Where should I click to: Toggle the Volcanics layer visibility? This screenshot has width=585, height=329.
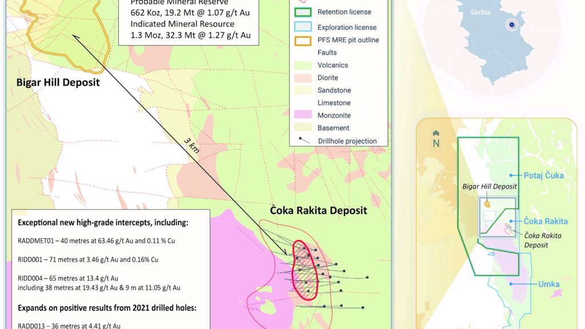[301, 65]
